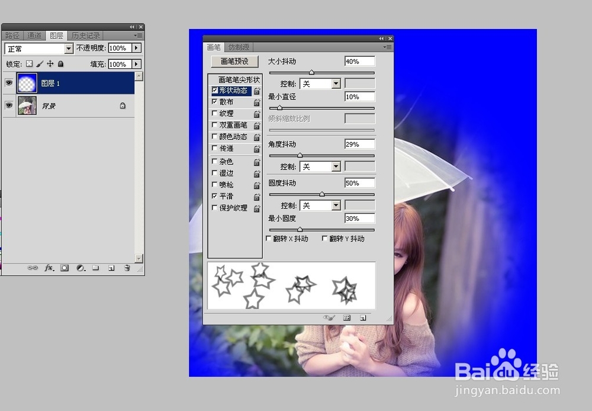Viewport: 592px width, 411px height.
Task: Click Layers panel scrollbar down arrow
Action: [139, 258]
